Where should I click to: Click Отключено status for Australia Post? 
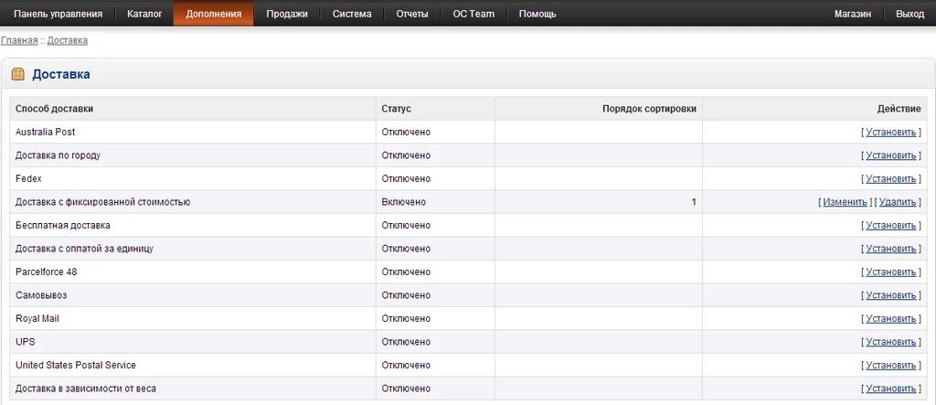(406, 132)
